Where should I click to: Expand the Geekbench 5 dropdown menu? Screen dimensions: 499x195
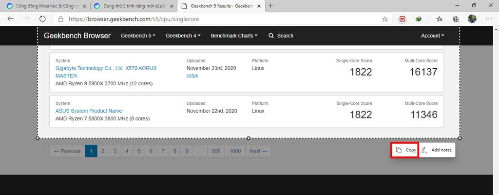click(x=138, y=36)
